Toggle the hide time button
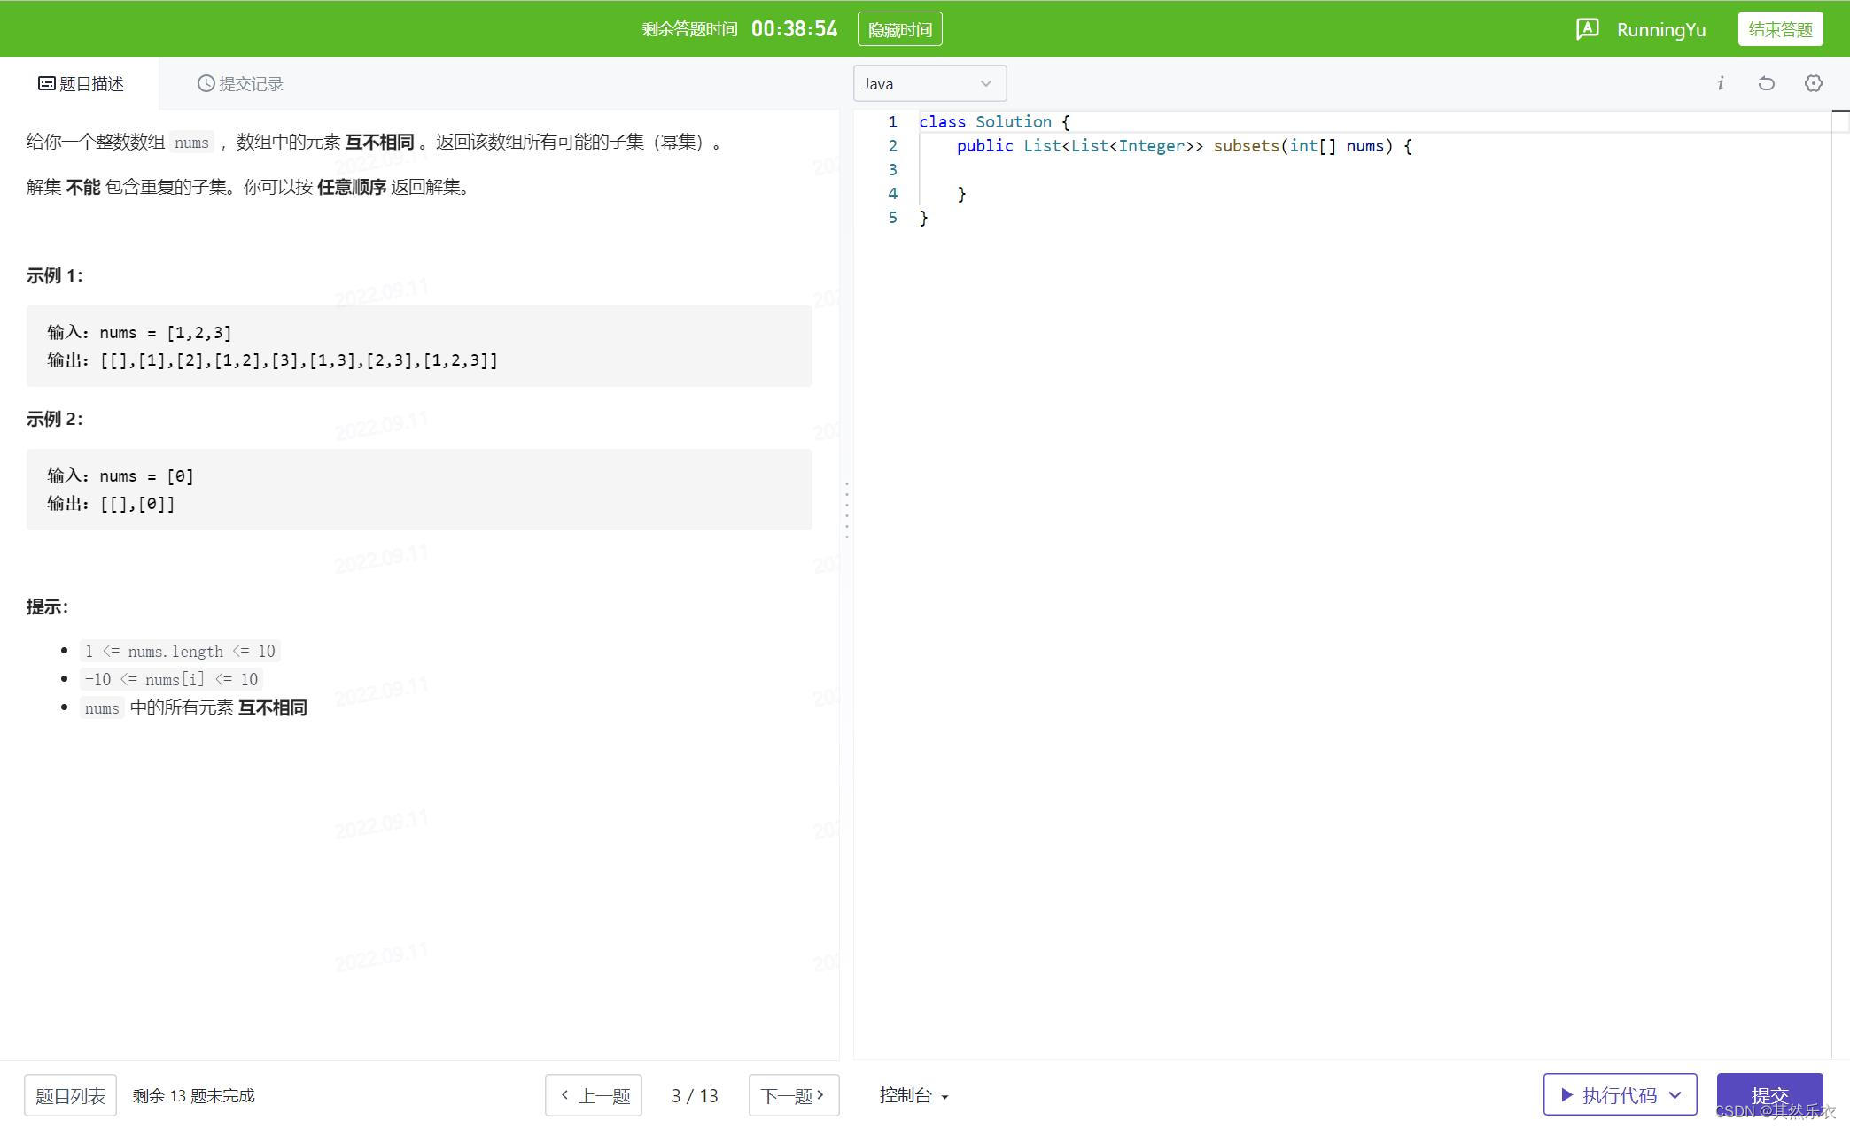1850x1128 pixels. pyautogui.click(x=899, y=29)
